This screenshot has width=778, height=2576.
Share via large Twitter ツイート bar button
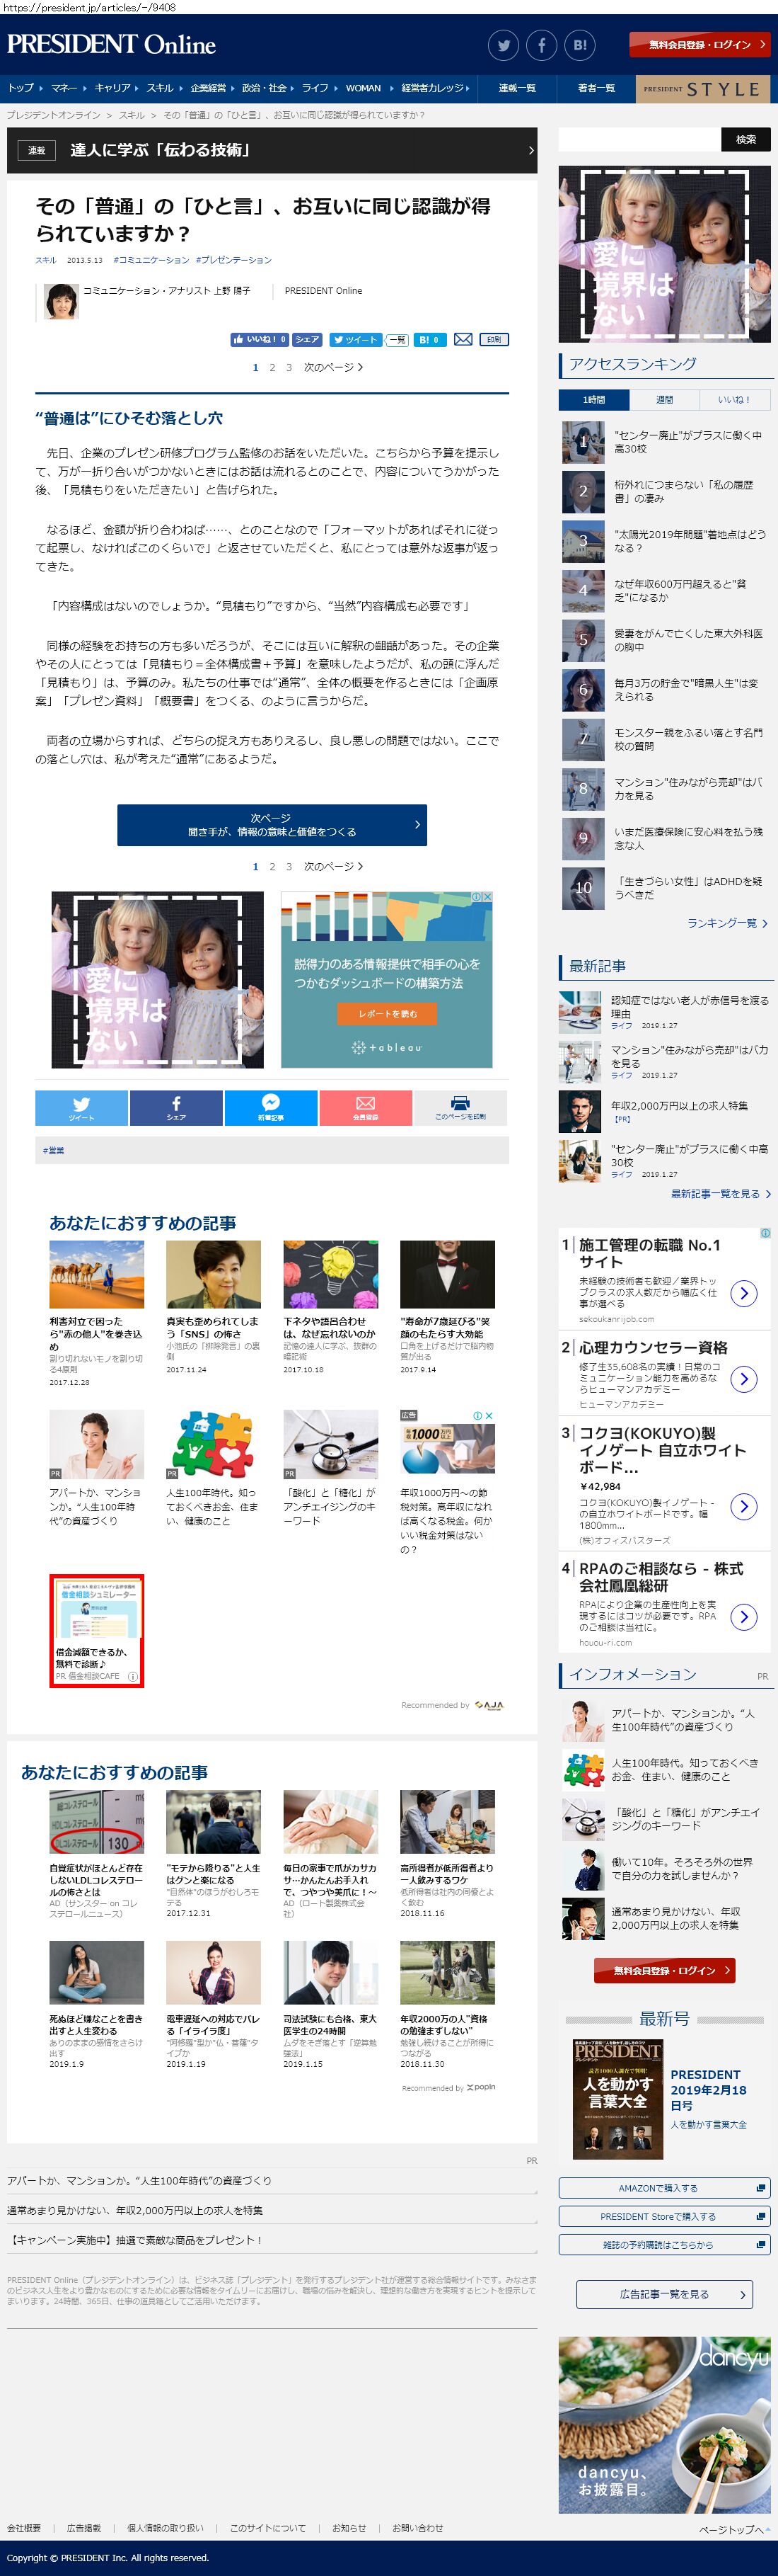pyautogui.click(x=81, y=1108)
